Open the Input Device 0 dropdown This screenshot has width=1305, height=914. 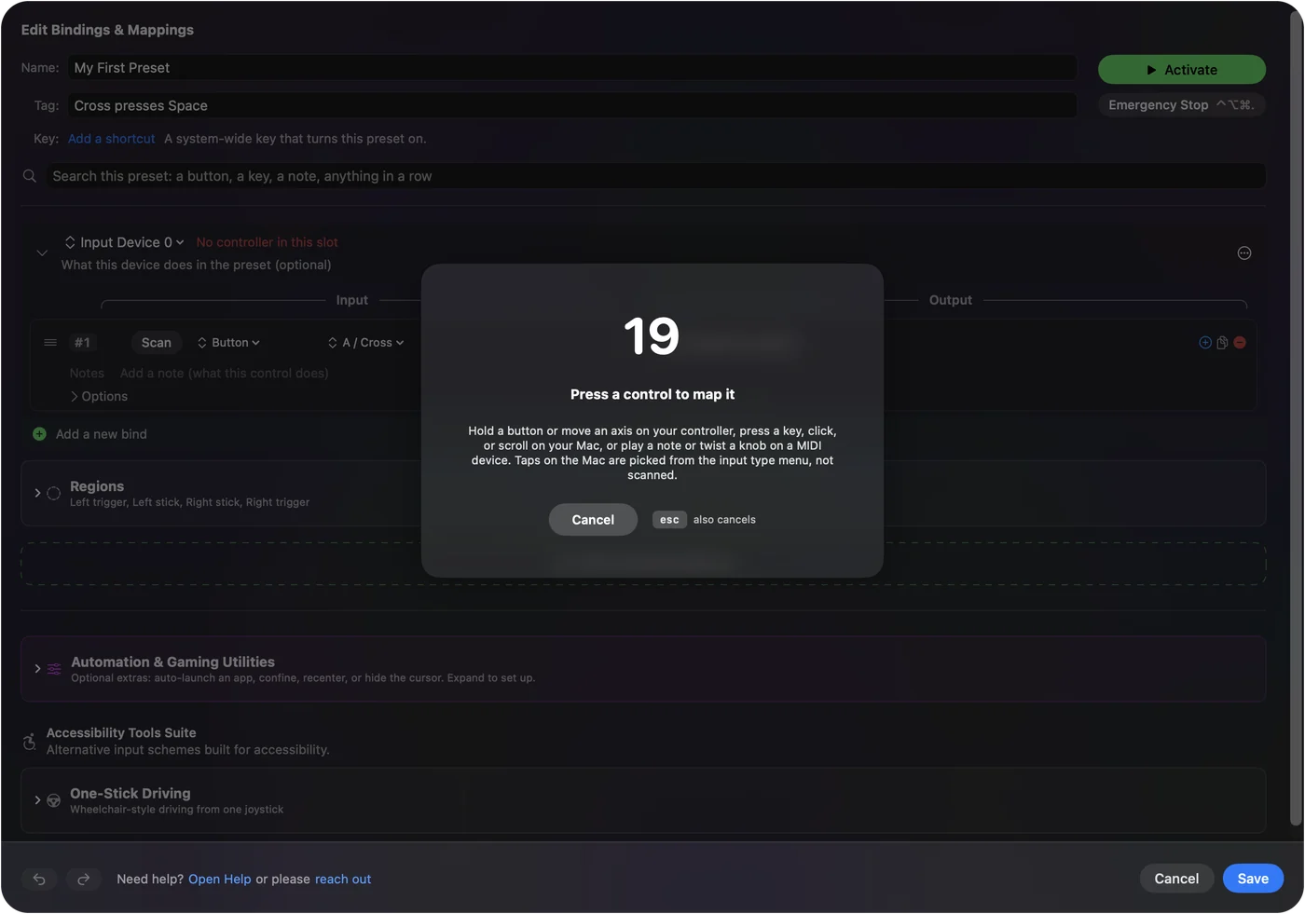pos(124,242)
